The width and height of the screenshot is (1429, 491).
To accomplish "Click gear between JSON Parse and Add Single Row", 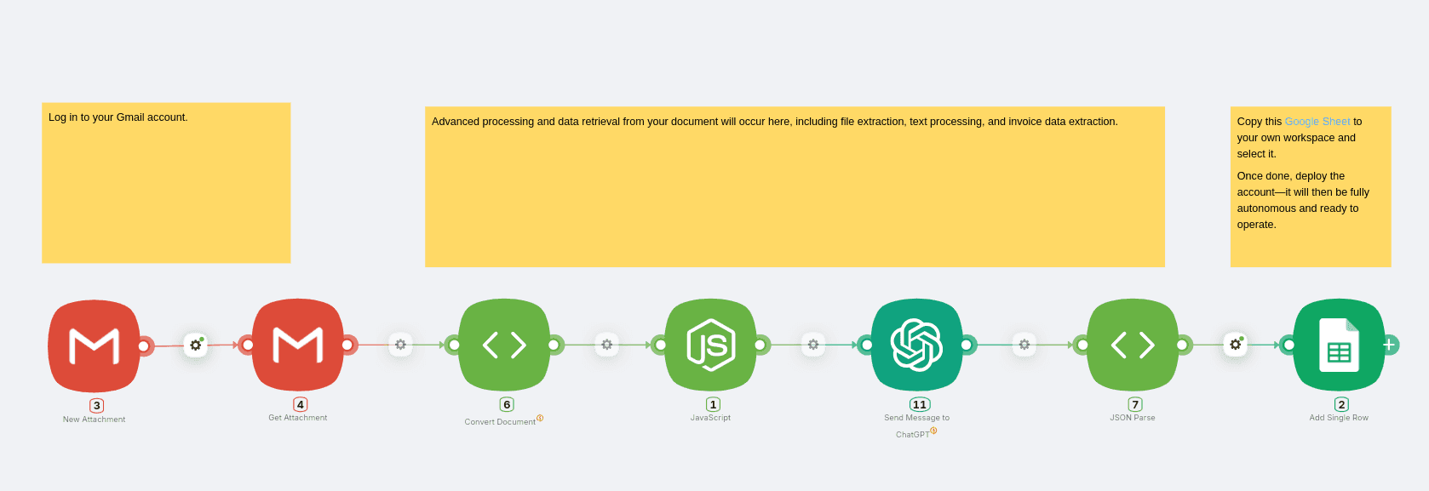I will click(x=1236, y=345).
